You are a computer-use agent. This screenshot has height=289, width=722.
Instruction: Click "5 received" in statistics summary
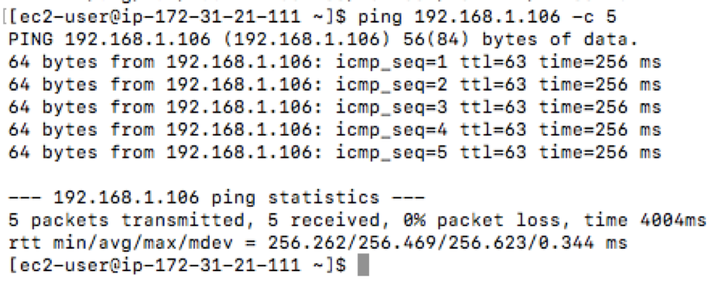(x=324, y=220)
